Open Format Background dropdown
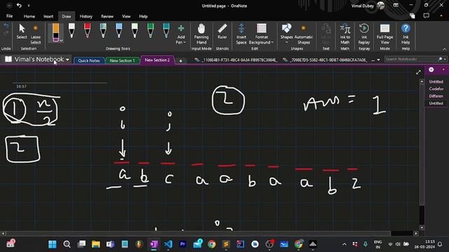Image resolution: width=449 pixels, height=252 pixels. point(261,34)
